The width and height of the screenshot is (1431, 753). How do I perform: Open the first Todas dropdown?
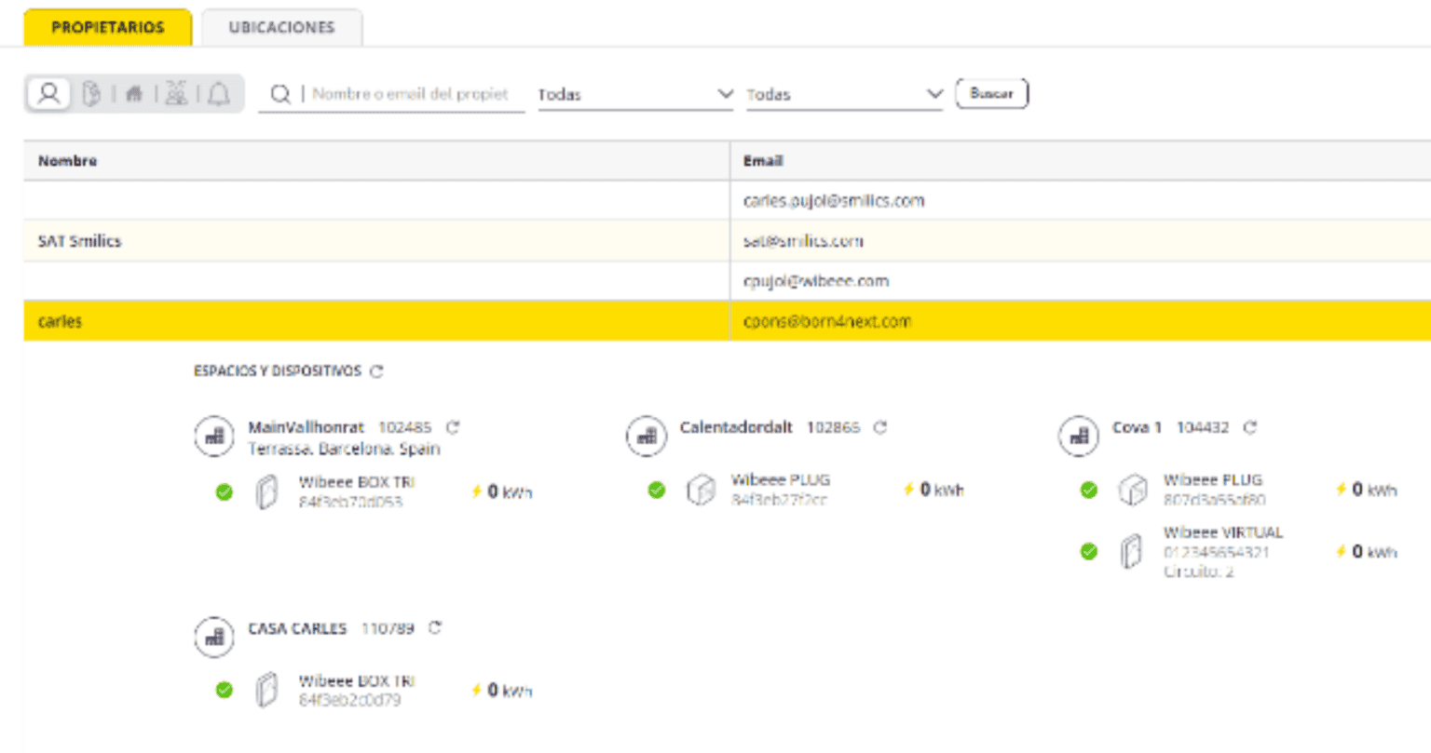(635, 94)
